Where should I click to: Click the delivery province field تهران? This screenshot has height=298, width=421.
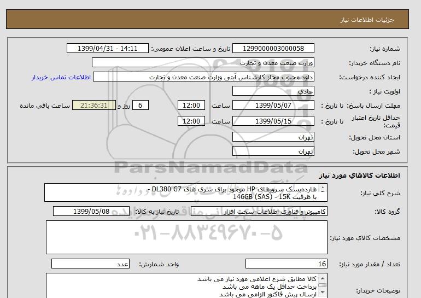tap(273, 137)
